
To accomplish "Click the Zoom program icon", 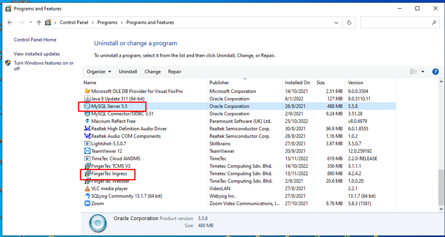I will pyautogui.click(x=87, y=203).
